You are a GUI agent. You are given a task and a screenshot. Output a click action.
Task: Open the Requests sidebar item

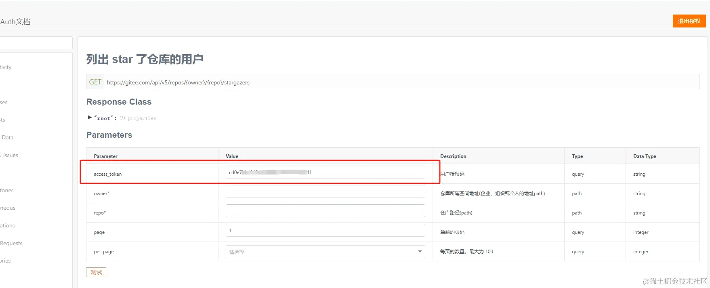tap(11, 243)
